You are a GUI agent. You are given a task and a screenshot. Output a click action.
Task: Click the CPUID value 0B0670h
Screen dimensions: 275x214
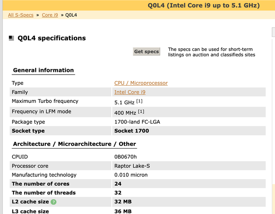click(x=125, y=157)
